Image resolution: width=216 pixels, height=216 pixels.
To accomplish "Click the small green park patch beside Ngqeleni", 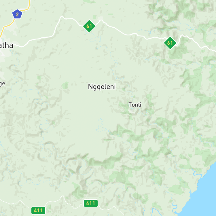I will [65, 86].
